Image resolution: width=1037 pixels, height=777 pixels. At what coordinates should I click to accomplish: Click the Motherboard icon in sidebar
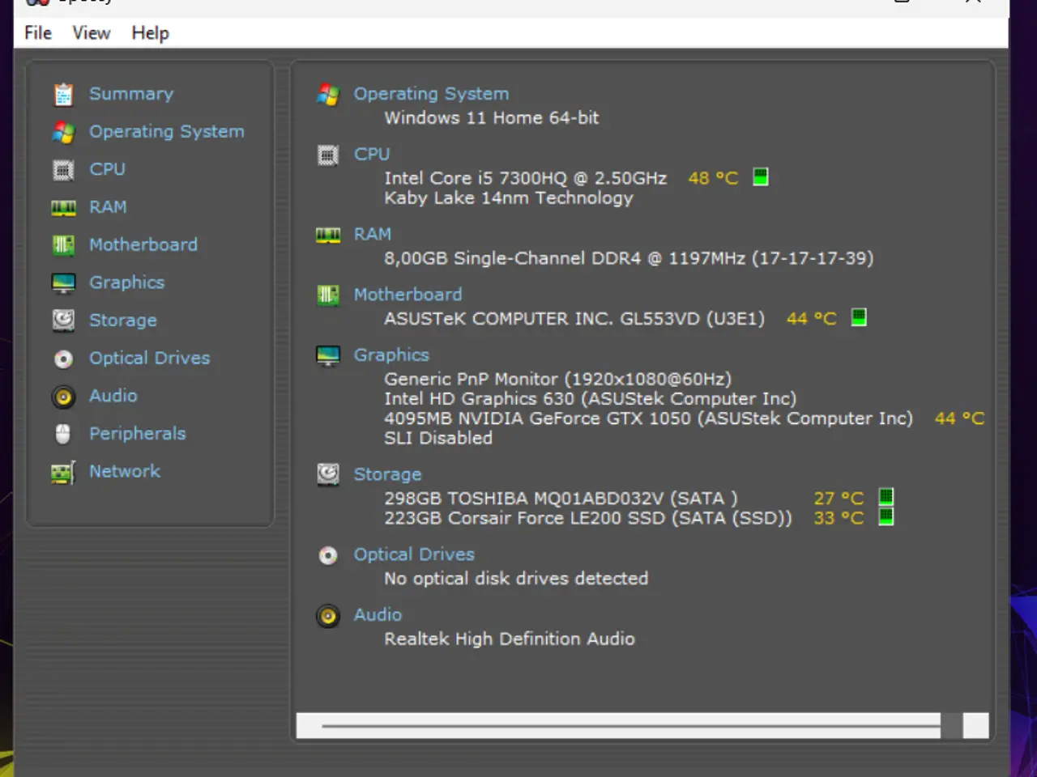(63, 245)
